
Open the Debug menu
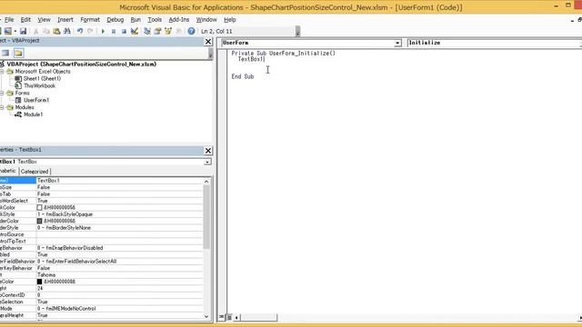click(115, 20)
